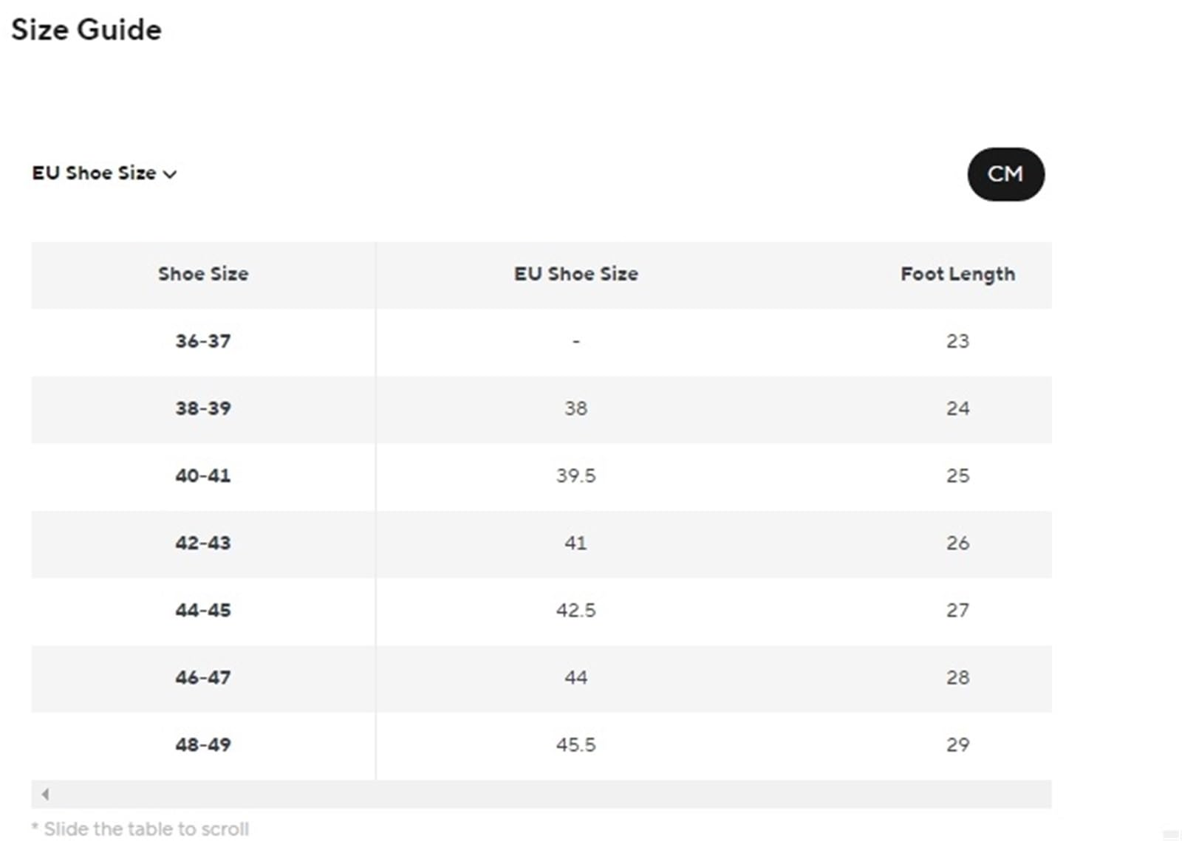Toggle the CM unit button
Viewport: 1182px width, 841px height.
[x=1005, y=174]
